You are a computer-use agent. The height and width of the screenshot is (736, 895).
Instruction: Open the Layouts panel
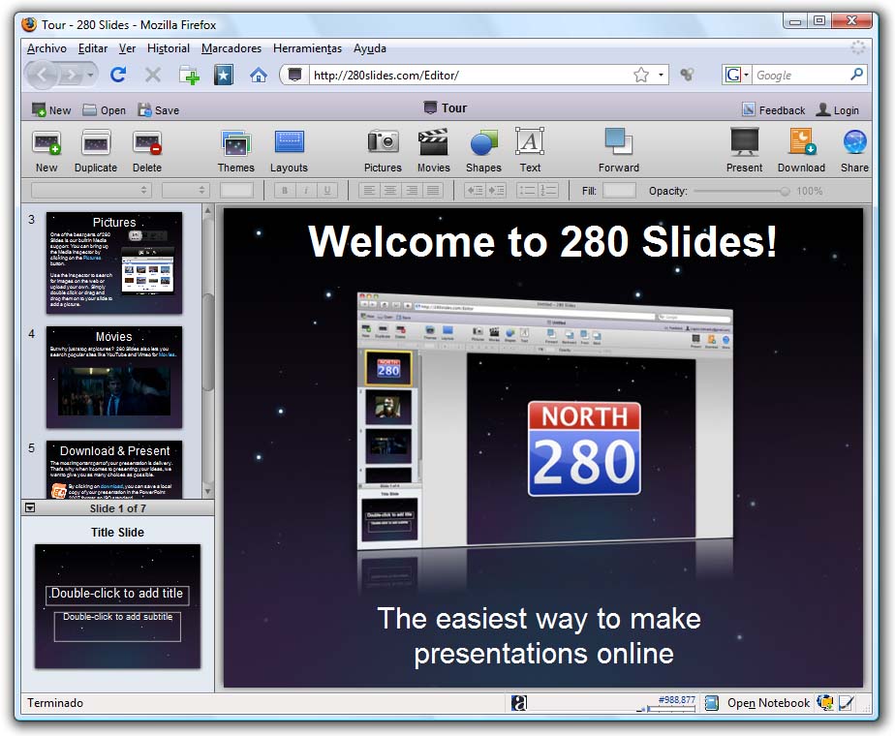[x=289, y=151]
